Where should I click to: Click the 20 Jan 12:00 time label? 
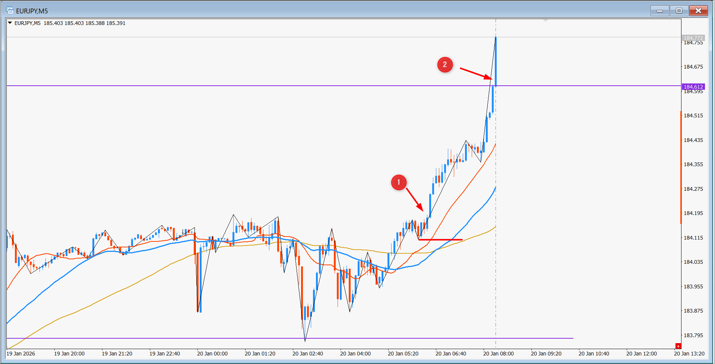point(642,354)
